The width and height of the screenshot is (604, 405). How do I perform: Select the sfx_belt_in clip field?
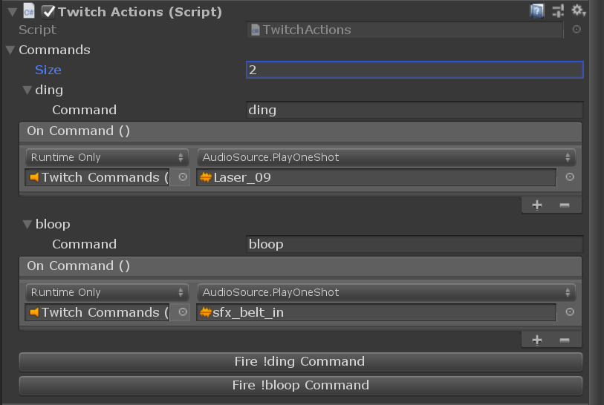377,312
